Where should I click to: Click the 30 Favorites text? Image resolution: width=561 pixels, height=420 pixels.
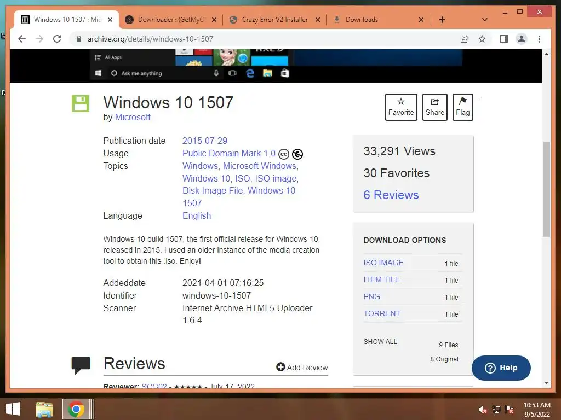397,173
